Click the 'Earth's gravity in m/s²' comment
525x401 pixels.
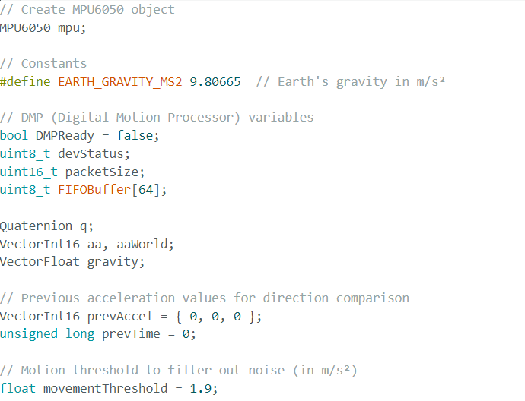[350, 81]
